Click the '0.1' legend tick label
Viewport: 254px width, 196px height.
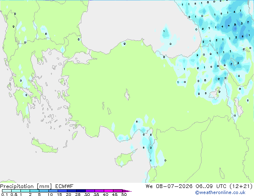pos(4,194)
